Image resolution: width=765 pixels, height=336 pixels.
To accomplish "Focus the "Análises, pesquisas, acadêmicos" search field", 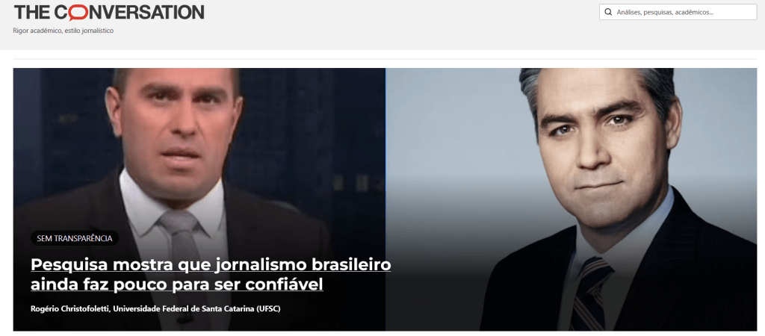I will pos(678,12).
